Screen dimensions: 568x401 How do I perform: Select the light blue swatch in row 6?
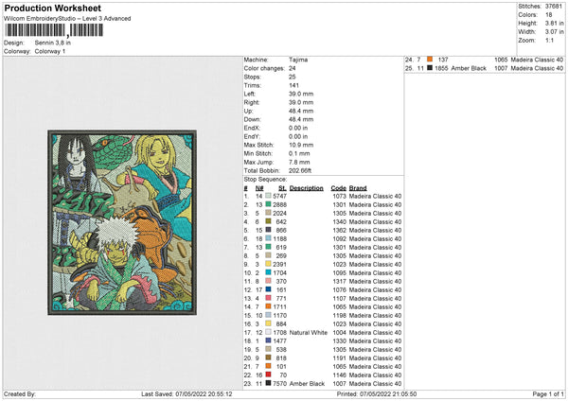(x=268, y=238)
